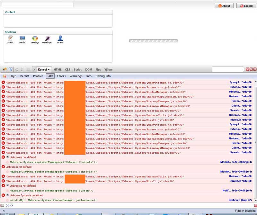Toggle the break on errors icon
Viewport: 257px width, 215px height.
tap(4, 76)
